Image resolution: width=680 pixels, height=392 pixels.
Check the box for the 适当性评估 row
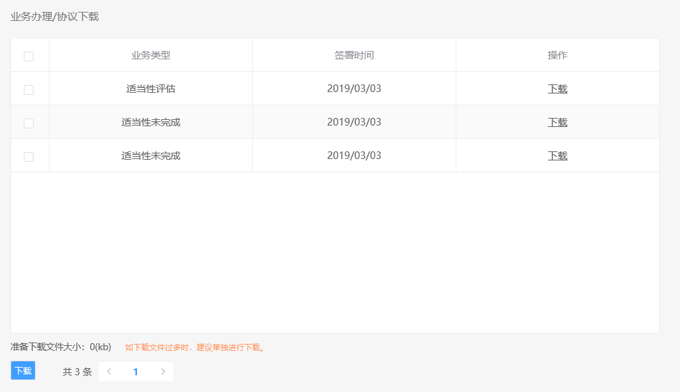(29, 90)
